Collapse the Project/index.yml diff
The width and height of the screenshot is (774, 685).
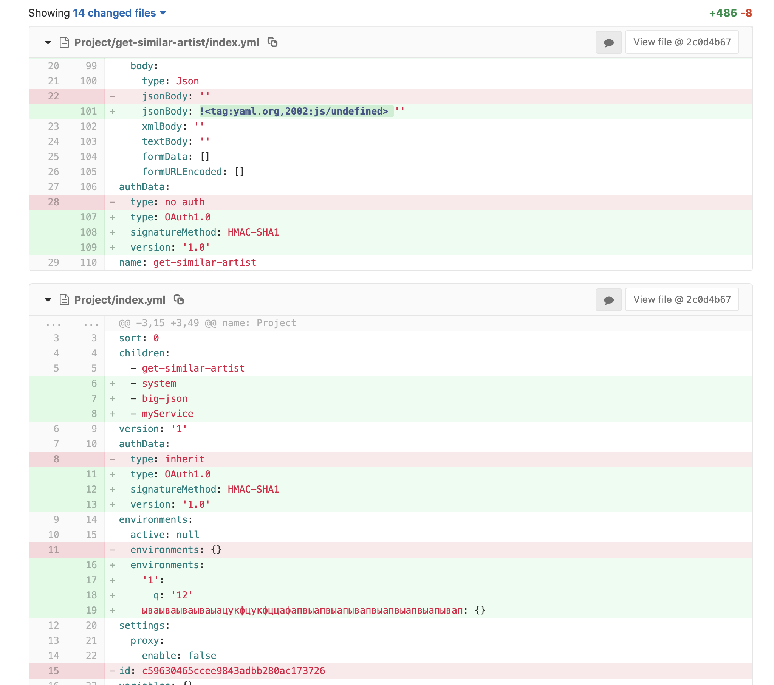(48, 300)
